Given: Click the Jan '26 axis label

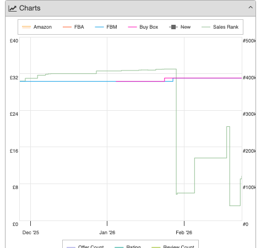Looking at the screenshot, I should coord(107,233).
